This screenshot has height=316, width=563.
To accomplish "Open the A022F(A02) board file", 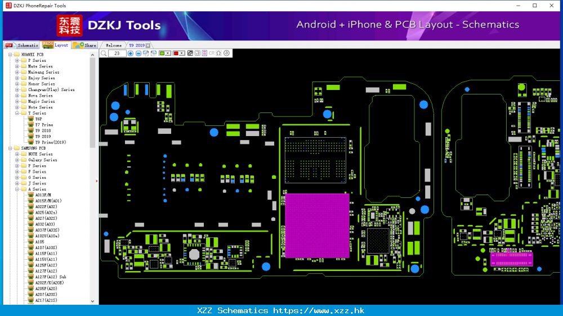I will [x=46, y=206].
